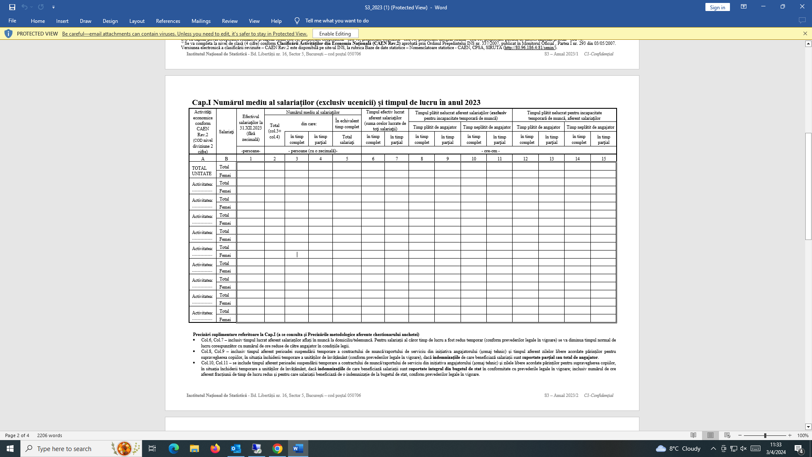Image resolution: width=812 pixels, height=457 pixels.
Task: Open the Comments icon at ribbon right
Action: click(802, 21)
